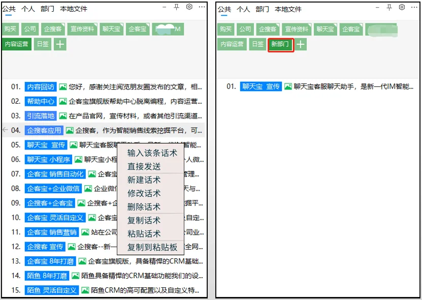The image size is (422, 300).
Task: Click image icon on row 11 企客宝 销售营销
Action: [x=85, y=232]
